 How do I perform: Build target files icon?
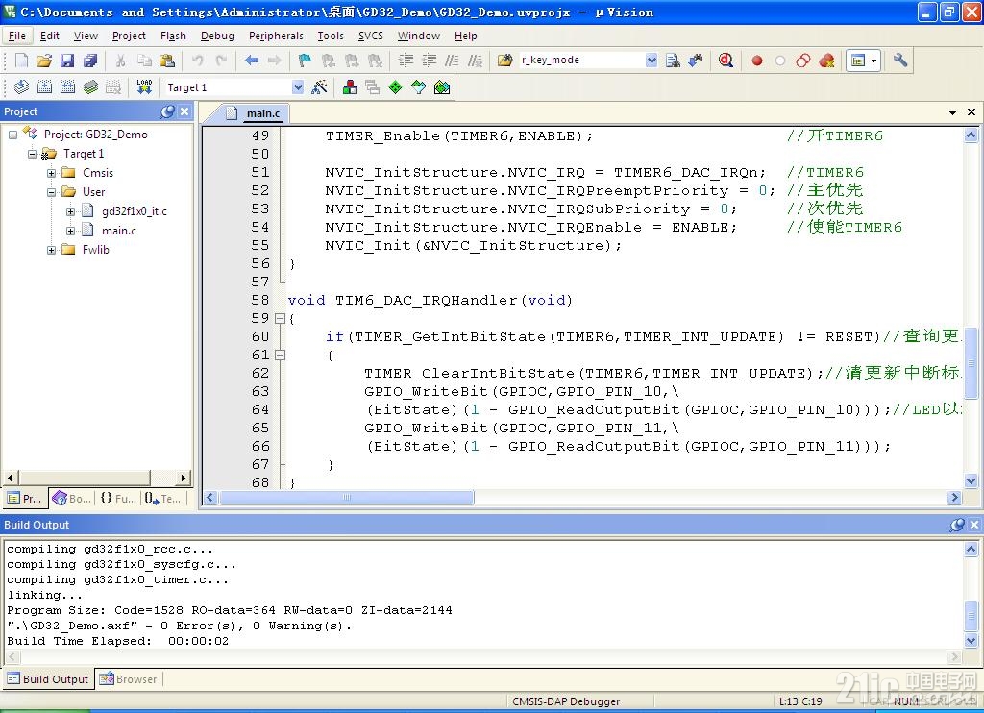click(x=44, y=87)
